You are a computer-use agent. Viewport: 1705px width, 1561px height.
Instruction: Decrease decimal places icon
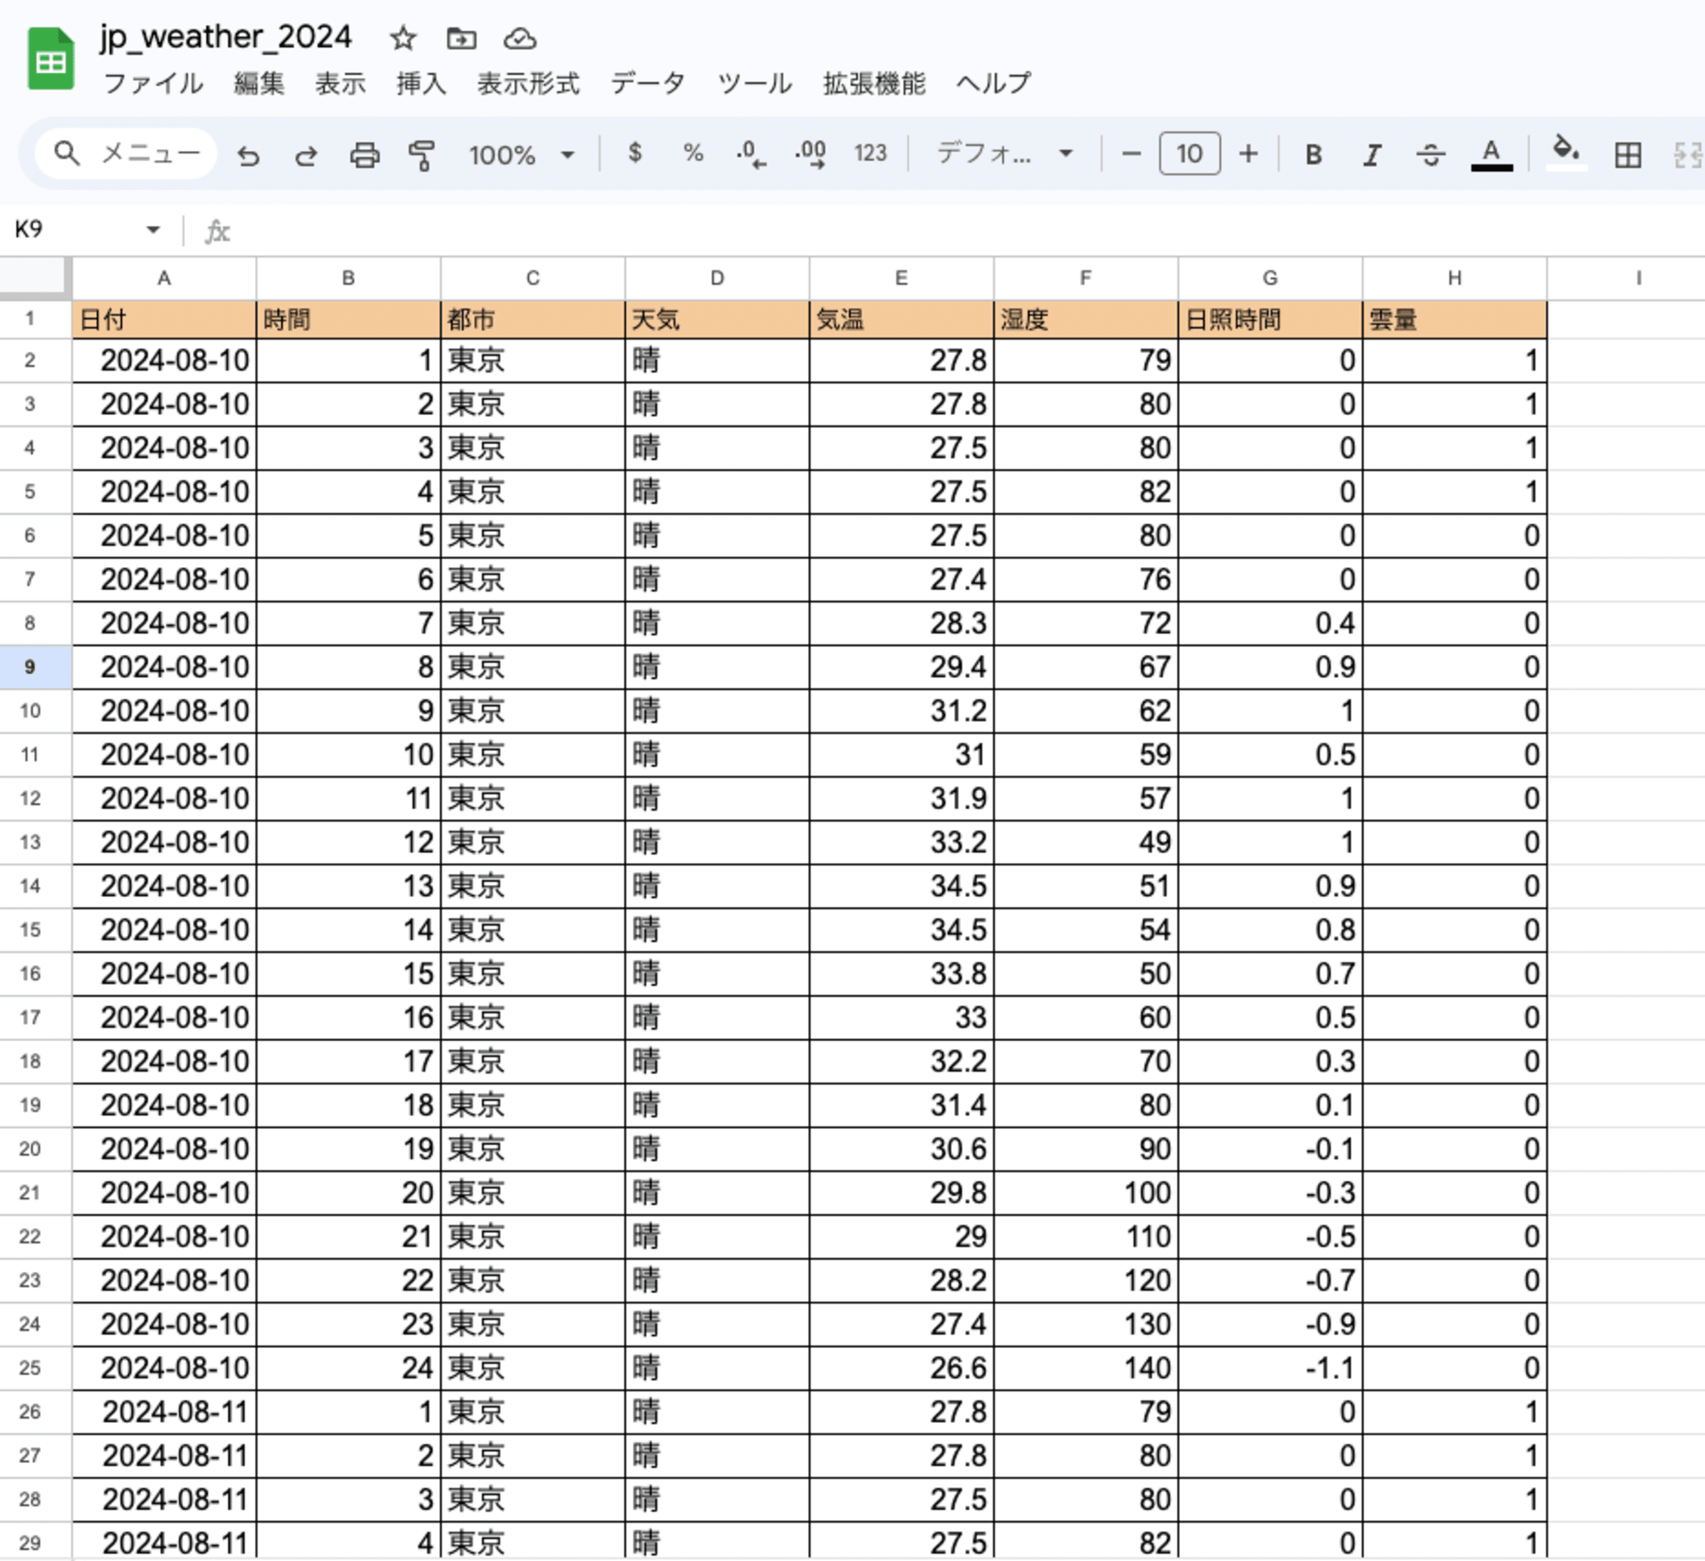pyautogui.click(x=751, y=154)
